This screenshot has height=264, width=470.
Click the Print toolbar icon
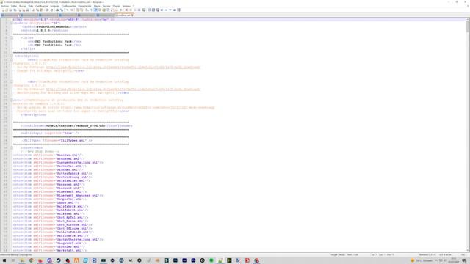(28, 10)
